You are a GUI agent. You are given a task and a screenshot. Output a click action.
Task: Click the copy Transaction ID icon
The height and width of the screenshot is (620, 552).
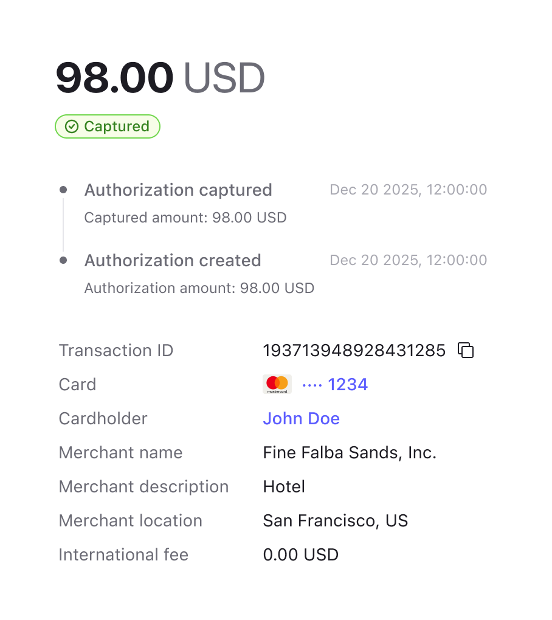(465, 350)
